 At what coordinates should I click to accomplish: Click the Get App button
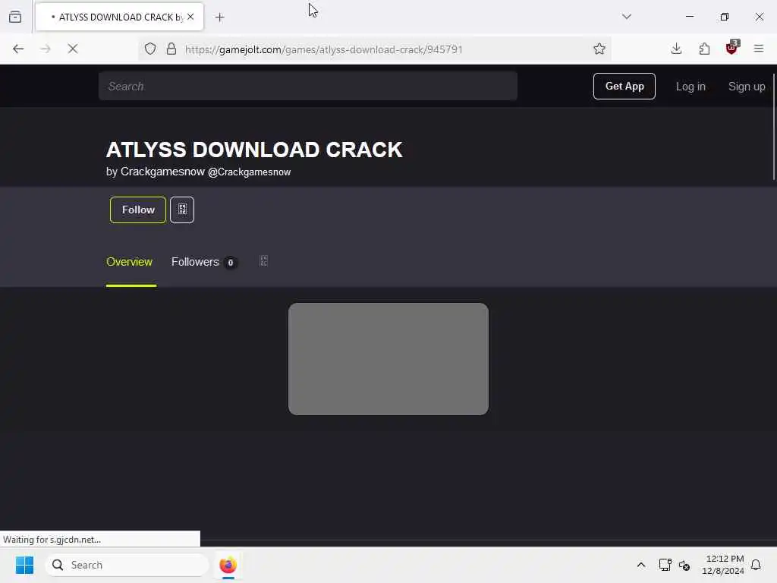pos(624,87)
